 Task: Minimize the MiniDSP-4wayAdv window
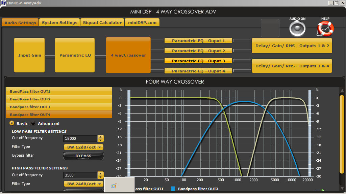point(330,3)
